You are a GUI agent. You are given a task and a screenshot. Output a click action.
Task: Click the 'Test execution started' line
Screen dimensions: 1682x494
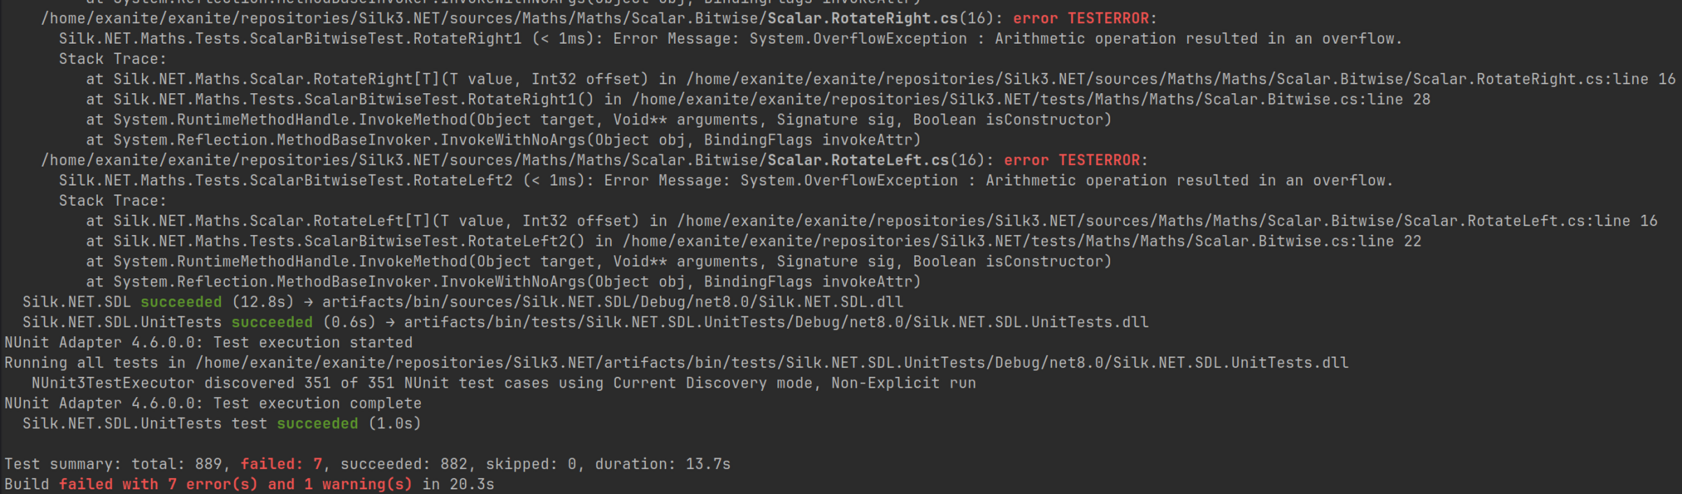pyautogui.click(x=208, y=343)
